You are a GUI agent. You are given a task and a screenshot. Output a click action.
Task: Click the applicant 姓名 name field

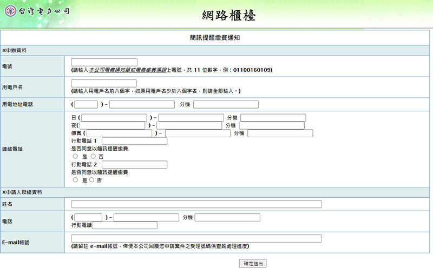(196, 204)
